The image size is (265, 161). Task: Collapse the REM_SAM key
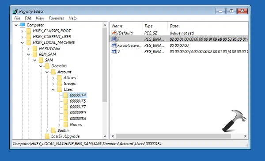pos(28,54)
